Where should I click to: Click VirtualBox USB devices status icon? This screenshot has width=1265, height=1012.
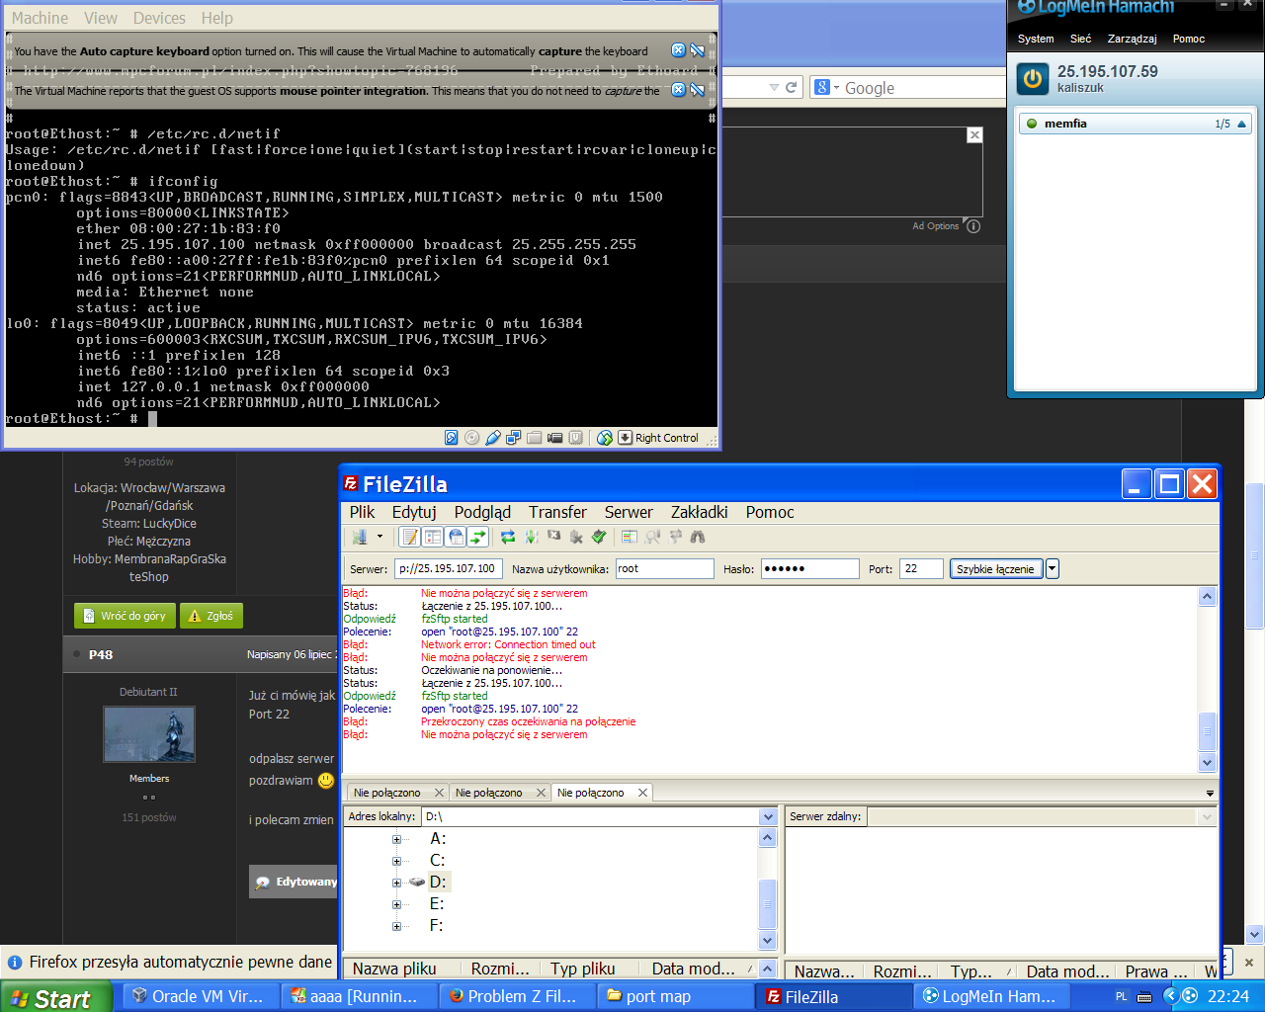[493, 438]
